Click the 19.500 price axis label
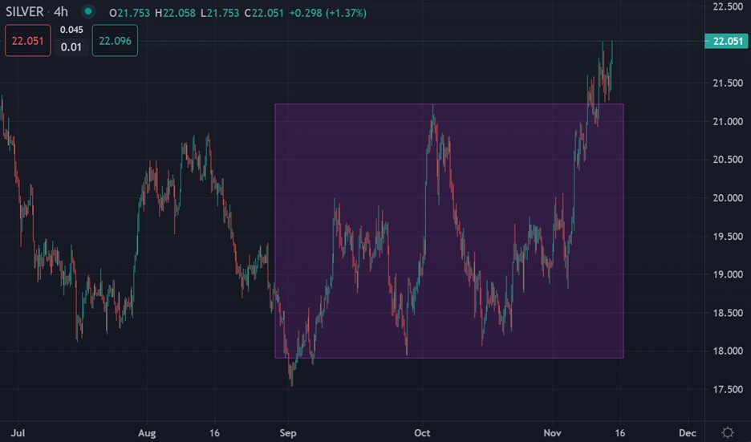This screenshot has height=442, width=751. click(728, 236)
